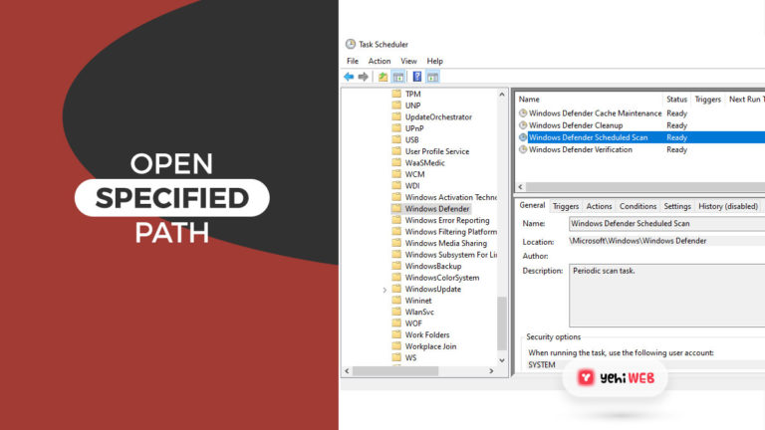Expand the WindowsUpdate folder node
This screenshot has height=430, width=765.
[385, 290]
